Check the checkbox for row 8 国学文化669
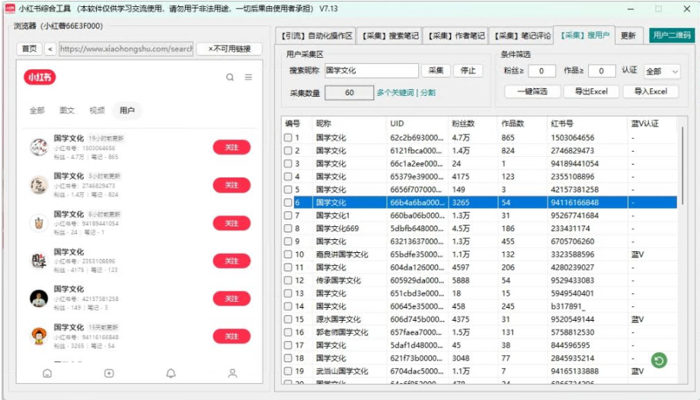Image resolution: width=700 pixels, height=400 pixels. click(x=288, y=229)
